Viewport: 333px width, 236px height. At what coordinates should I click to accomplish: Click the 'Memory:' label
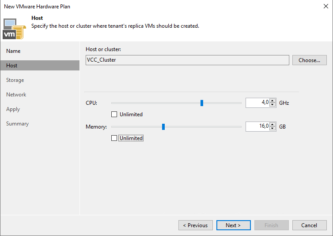click(x=96, y=127)
